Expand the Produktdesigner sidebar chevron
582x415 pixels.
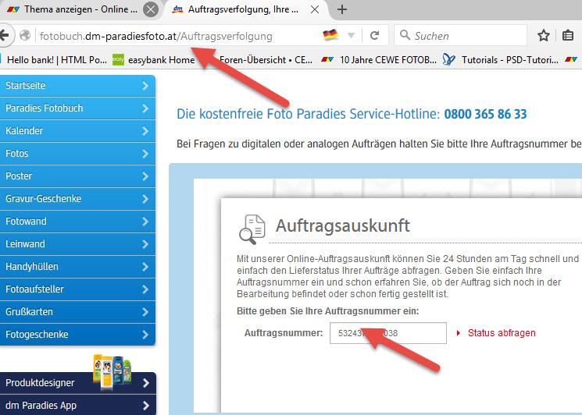click(x=145, y=383)
